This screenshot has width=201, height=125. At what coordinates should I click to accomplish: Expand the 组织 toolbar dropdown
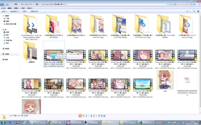coord(4,11)
